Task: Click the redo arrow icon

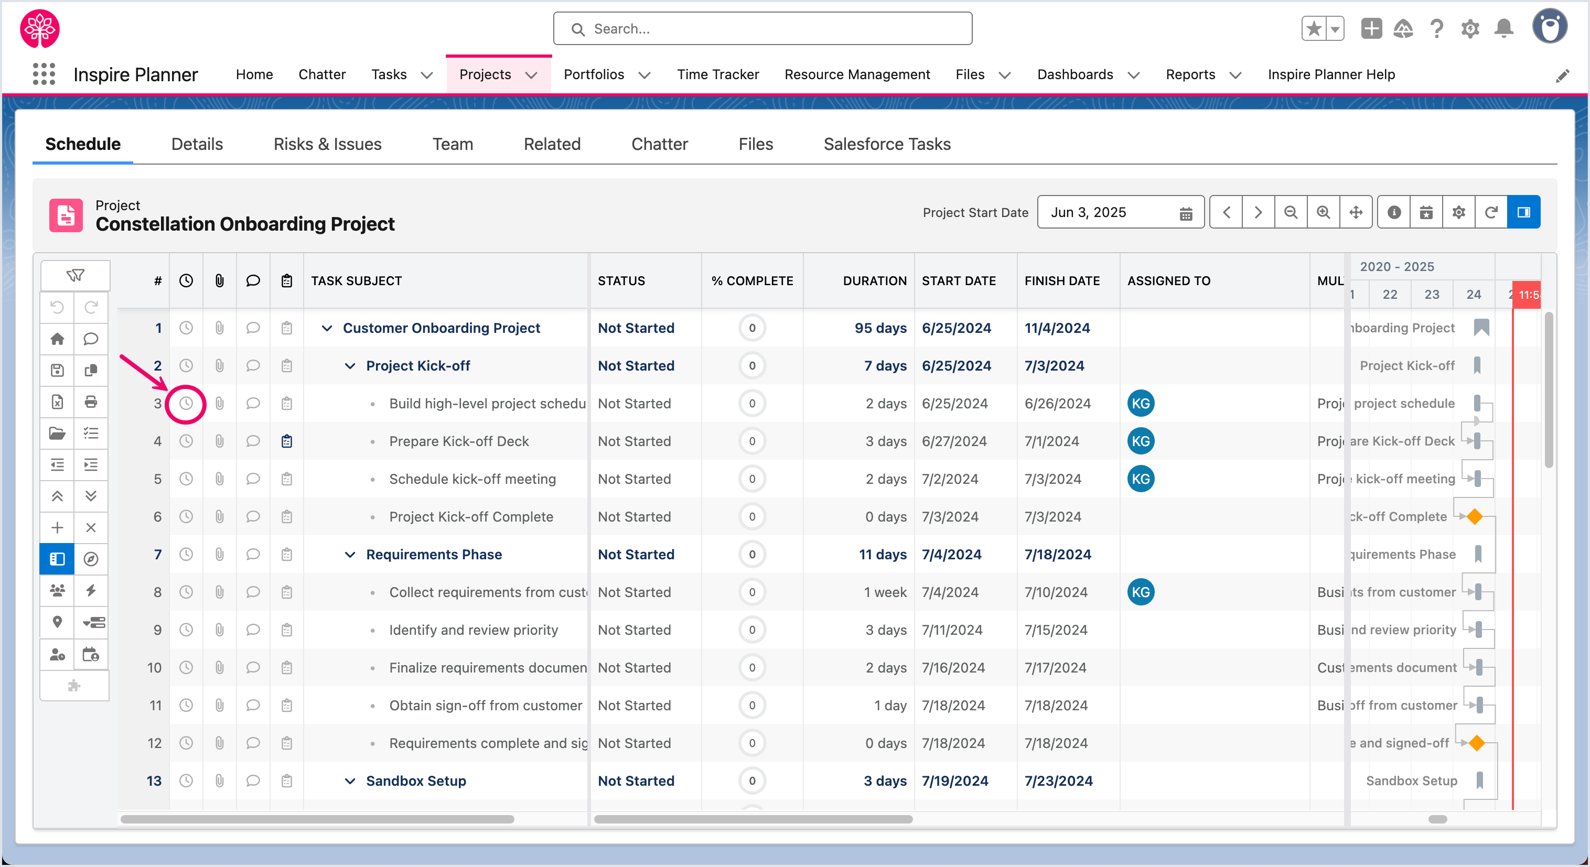Action: pyautogui.click(x=91, y=307)
